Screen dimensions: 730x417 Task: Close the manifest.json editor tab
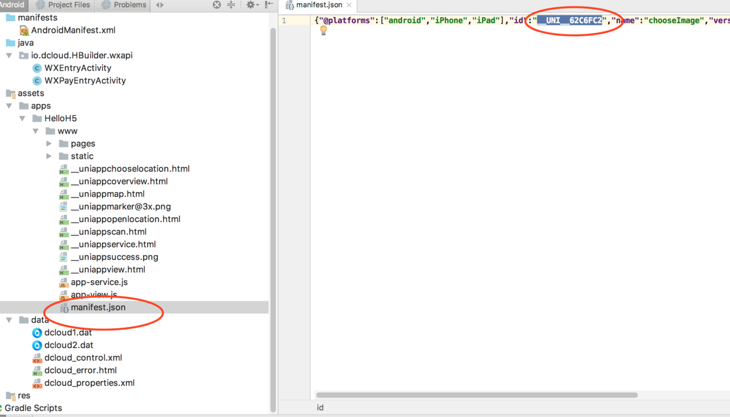pos(349,5)
